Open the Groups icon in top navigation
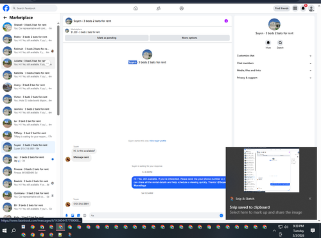The height and width of the screenshot is (238, 321). click(182, 8)
